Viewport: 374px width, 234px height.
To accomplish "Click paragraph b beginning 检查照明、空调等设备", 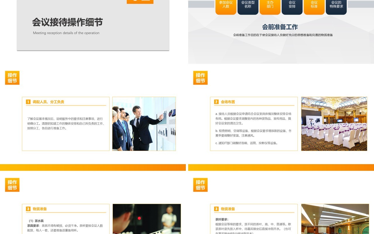I will point(253,133).
